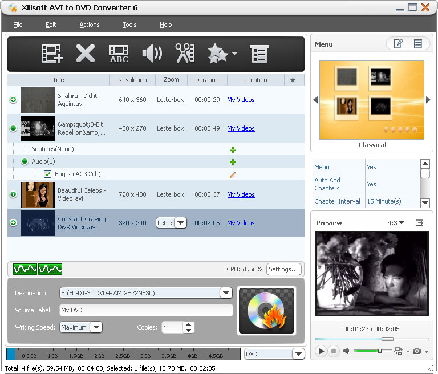This screenshot has width=438, height=374.
Task: Click the Remove (X) toolbar icon
Action: pyautogui.click(x=86, y=54)
